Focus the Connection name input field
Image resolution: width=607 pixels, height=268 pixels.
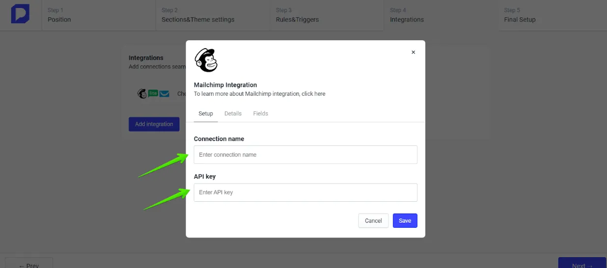[305, 155]
